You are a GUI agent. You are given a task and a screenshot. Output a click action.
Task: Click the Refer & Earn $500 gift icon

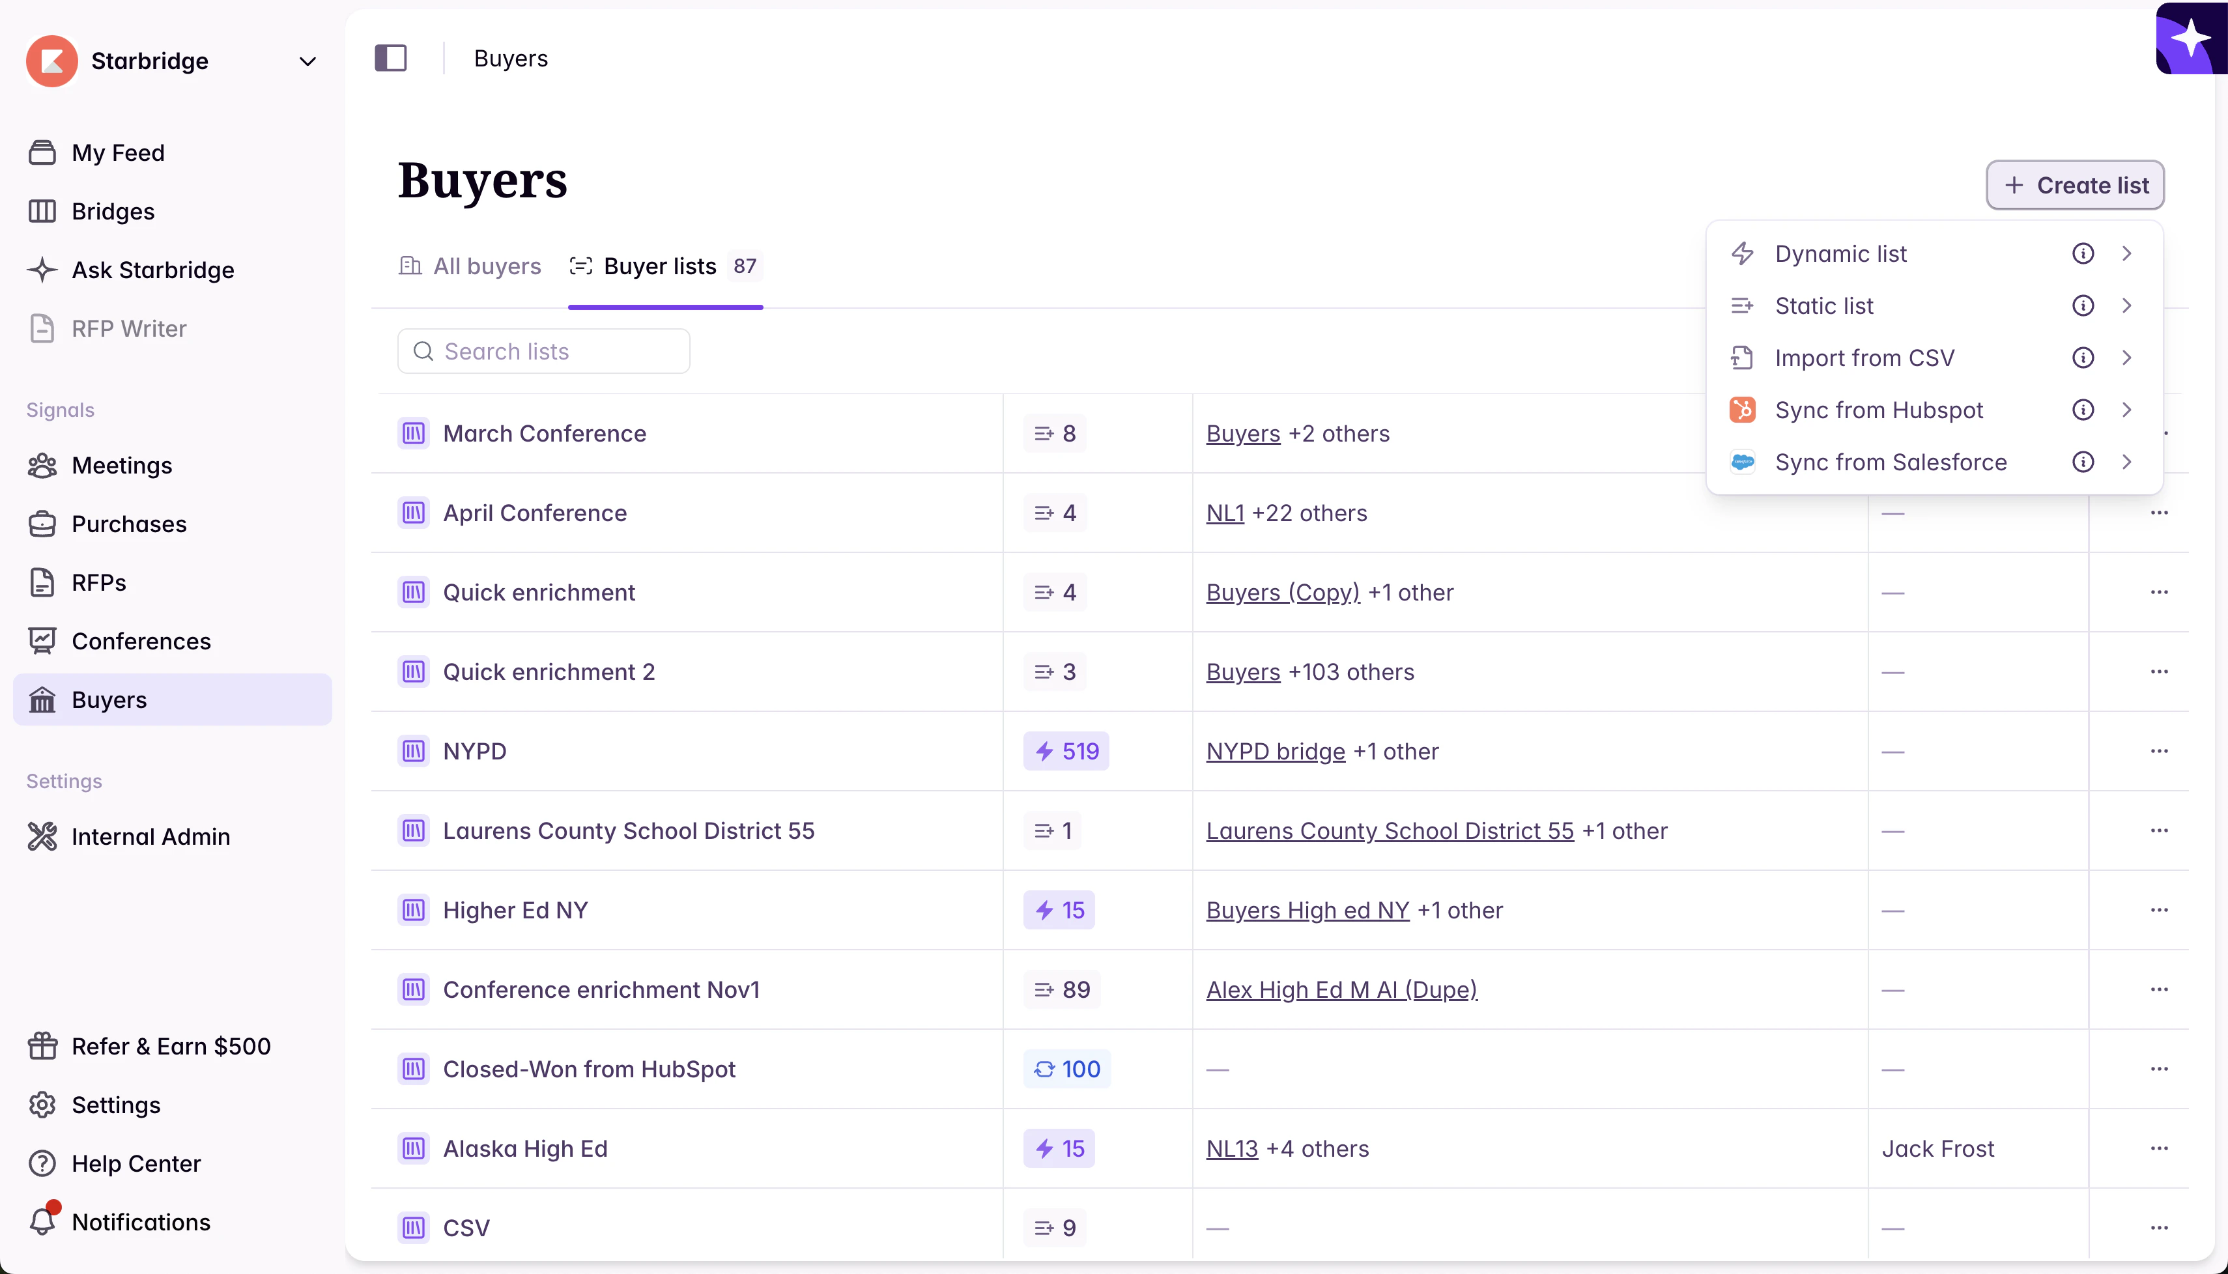point(42,1047)
